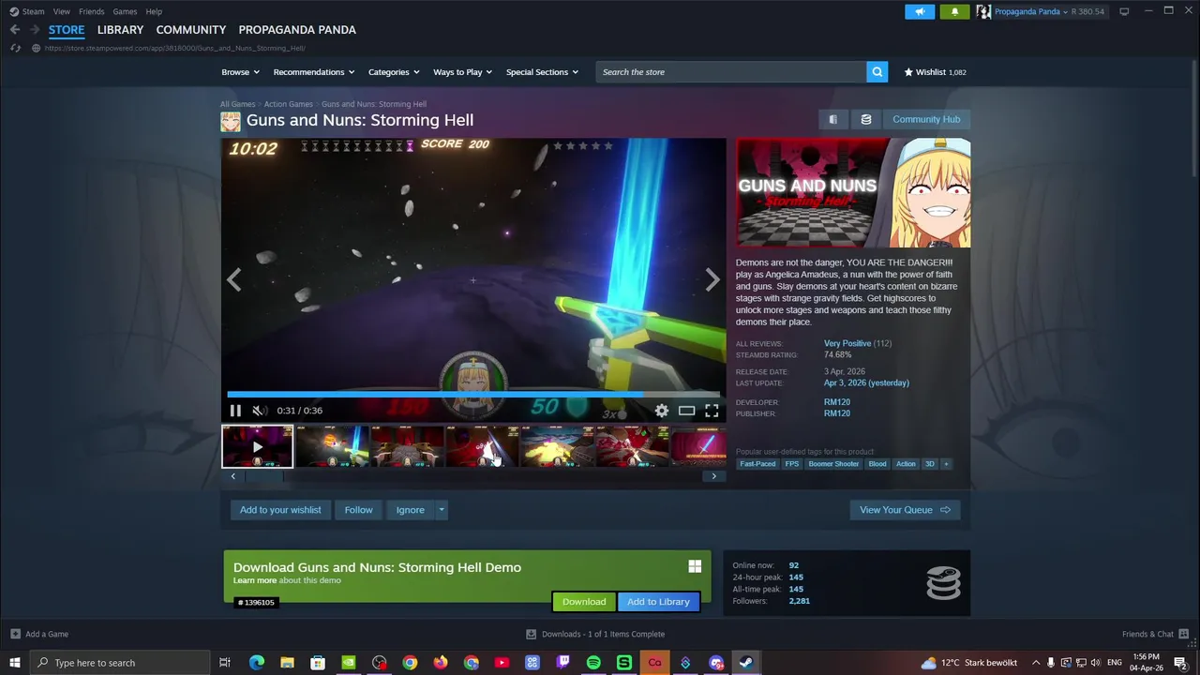Open video settings gear
The width and height of the screenshot is (1200, 675).
tap(662, 411)
